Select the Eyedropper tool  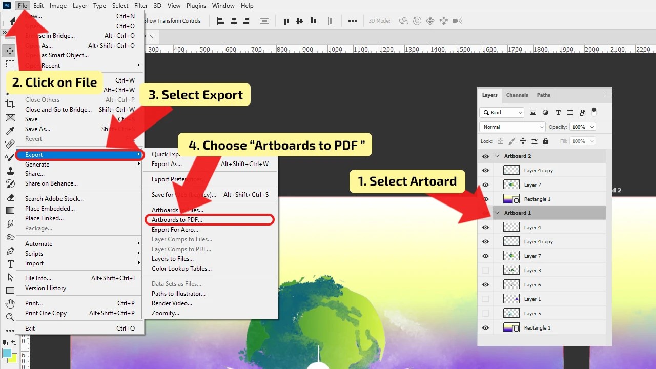click(x=10, y=130)
